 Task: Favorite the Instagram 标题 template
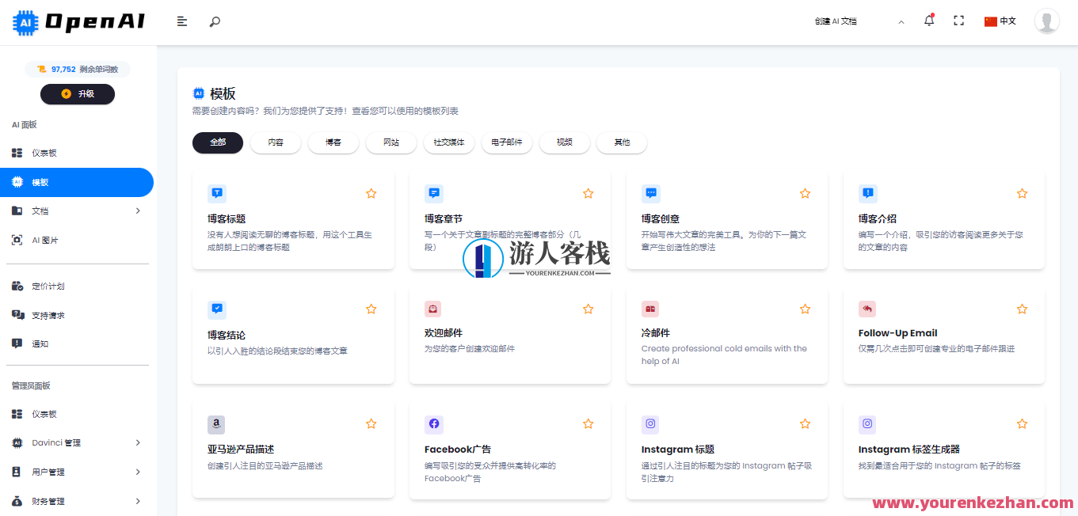805,423
